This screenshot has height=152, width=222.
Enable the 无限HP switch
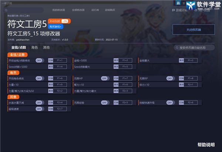click(x=105, y=78)
